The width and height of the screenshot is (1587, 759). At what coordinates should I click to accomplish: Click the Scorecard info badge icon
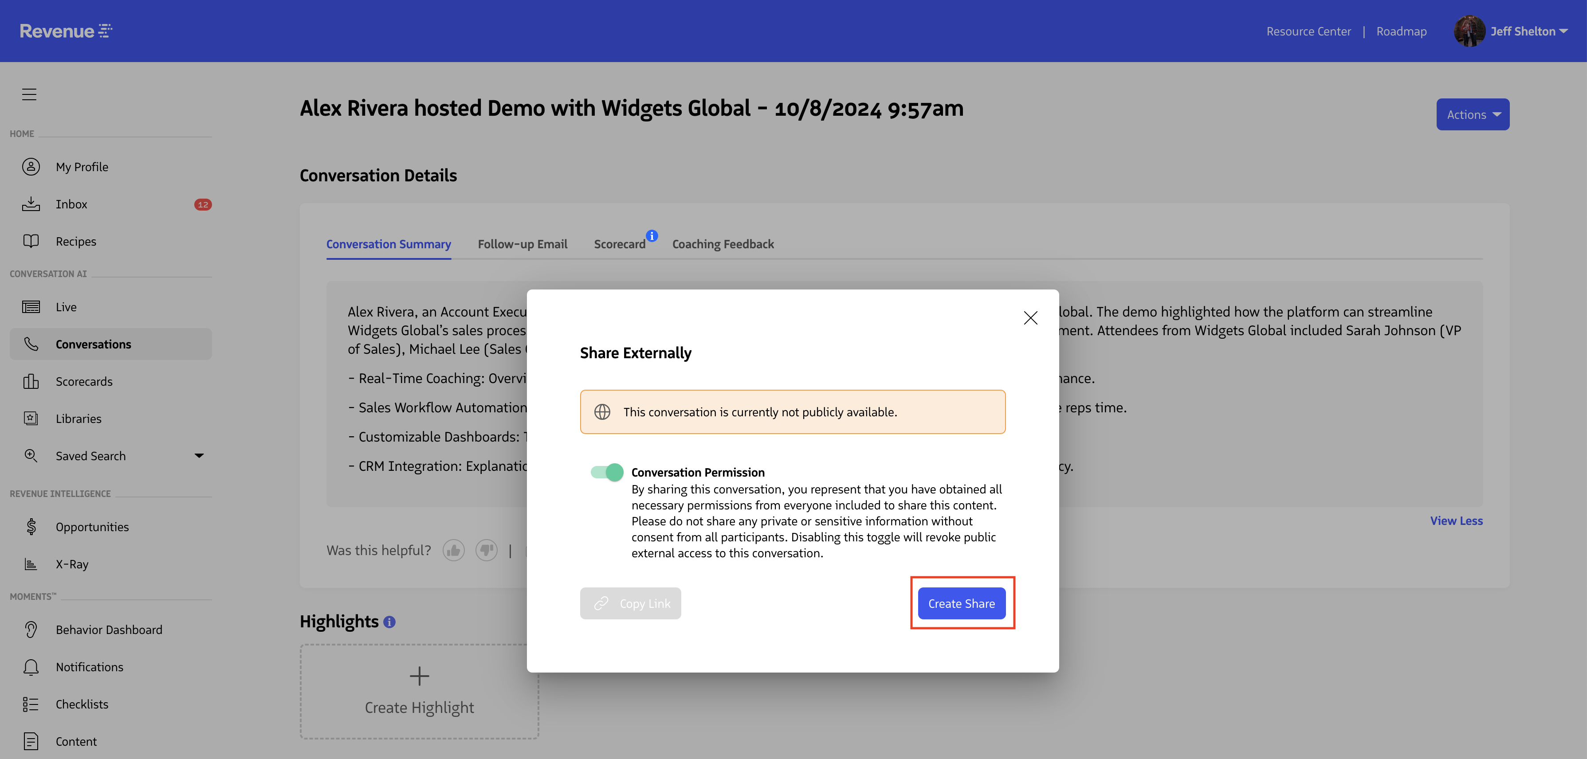[x=652, y=236]
